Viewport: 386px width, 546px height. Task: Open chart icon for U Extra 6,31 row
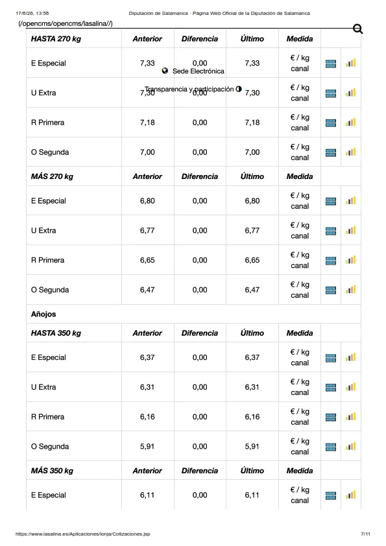click(351, 387)
